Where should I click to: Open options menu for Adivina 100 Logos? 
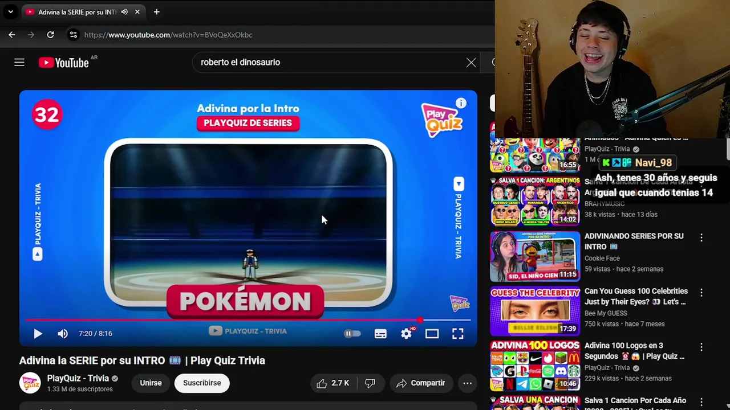[x=701, y=347]
